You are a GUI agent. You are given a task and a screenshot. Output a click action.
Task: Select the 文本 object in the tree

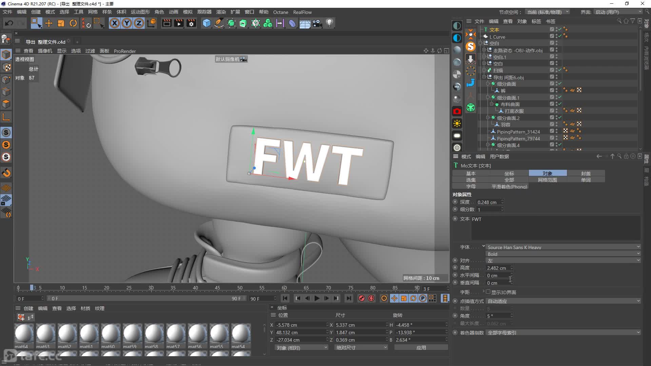coord(494,30)
